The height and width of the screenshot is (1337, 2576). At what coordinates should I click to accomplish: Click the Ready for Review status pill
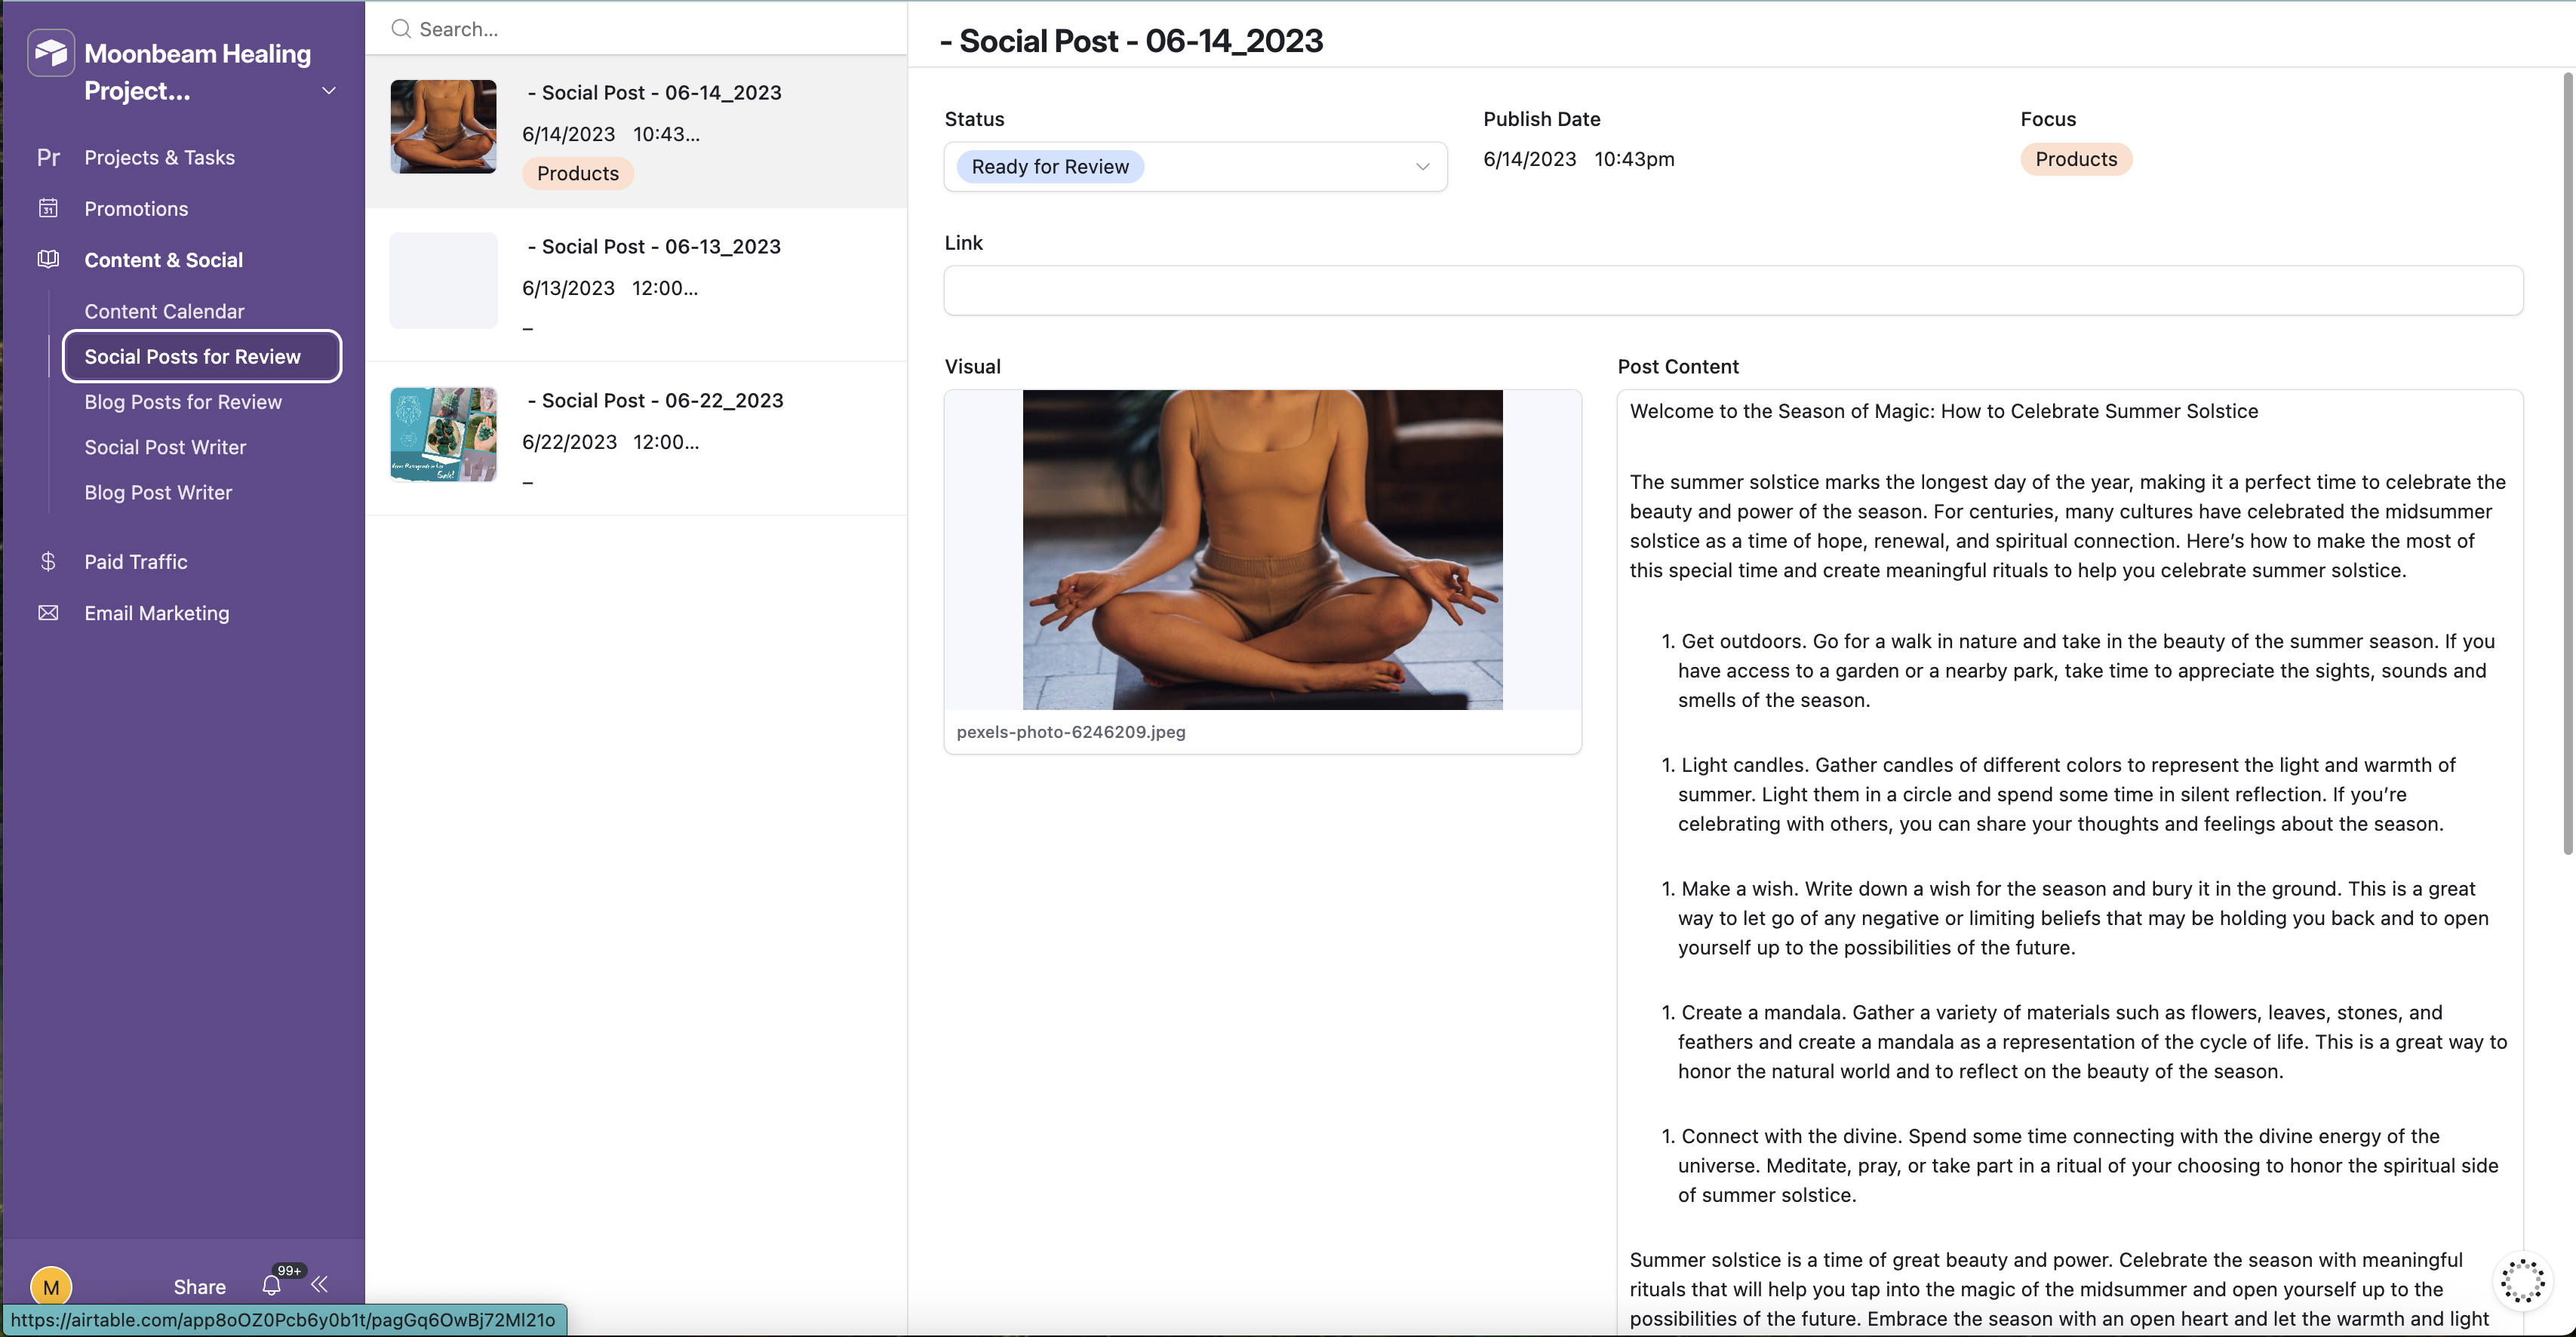1050,167
